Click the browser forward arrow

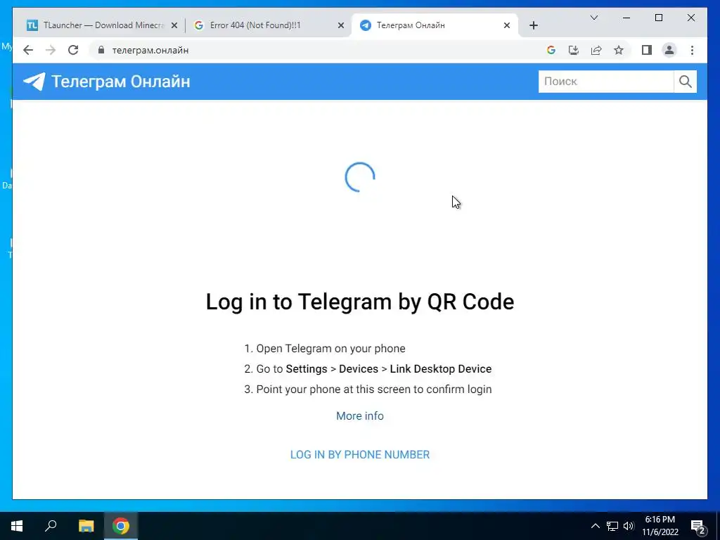[51, 50]
